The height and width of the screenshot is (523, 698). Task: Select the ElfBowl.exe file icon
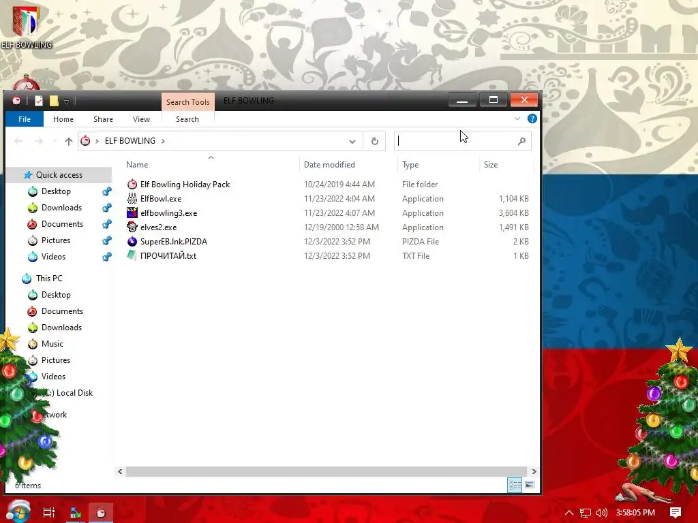click(132, 198)
